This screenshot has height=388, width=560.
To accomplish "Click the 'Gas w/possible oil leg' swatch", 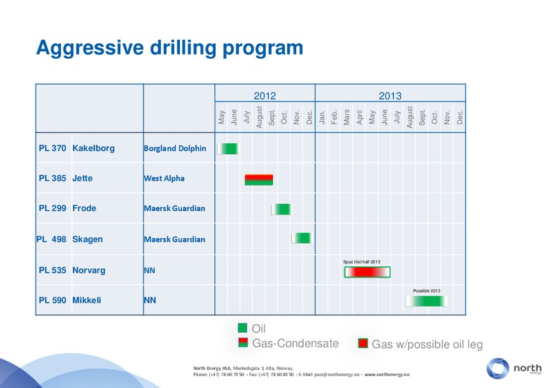I will tap(363, 343).
